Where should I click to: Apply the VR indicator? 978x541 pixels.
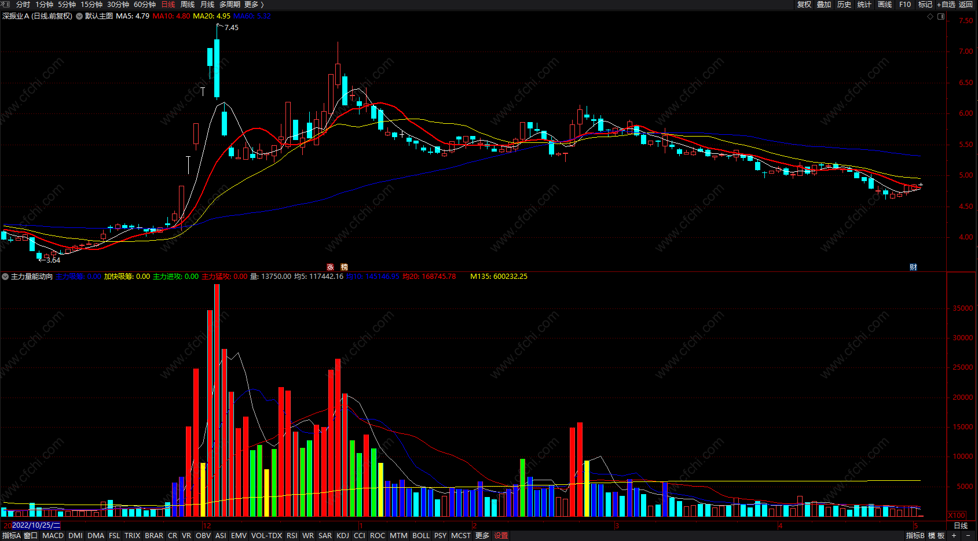click(186, 536)
